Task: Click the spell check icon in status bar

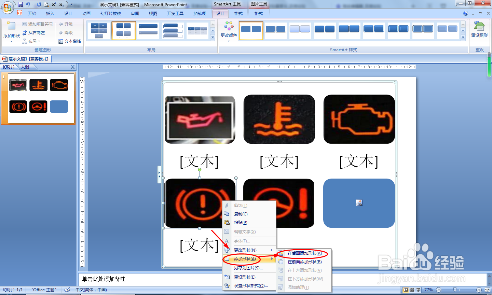Action: click(x=67, y=290)
